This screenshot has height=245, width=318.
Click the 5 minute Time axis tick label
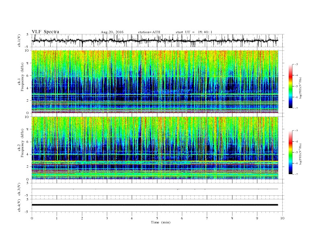[157, 218]
